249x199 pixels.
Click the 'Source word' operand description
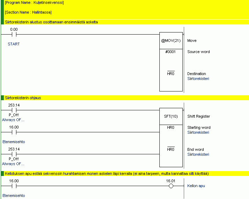pyautogui.click(x=198, y=52)
